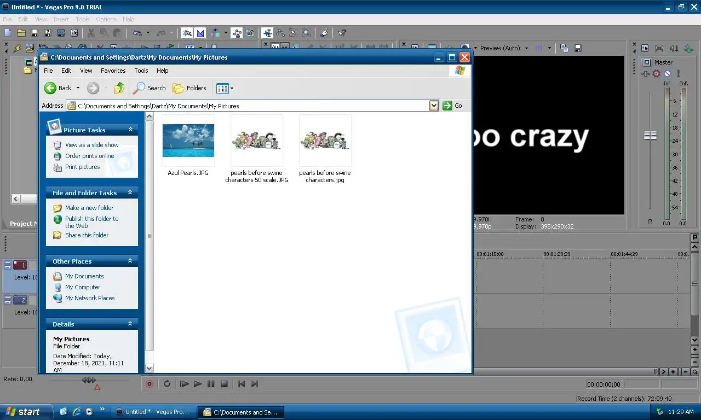Expand the address bar dropdown arrow
Screen dimensions: 701x420
tap(434, 106)
